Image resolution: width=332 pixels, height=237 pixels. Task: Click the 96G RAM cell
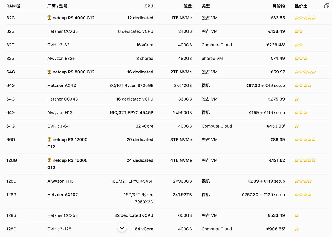tap(11, 139)
